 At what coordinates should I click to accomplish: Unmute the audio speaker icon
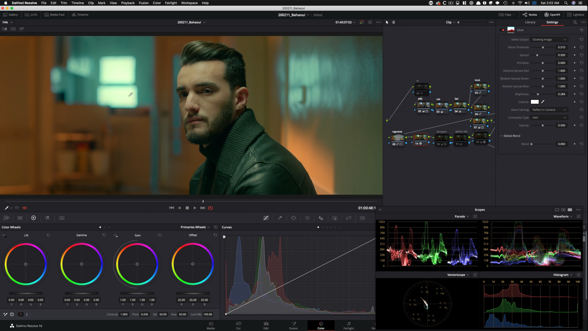[x=25, y=208]
